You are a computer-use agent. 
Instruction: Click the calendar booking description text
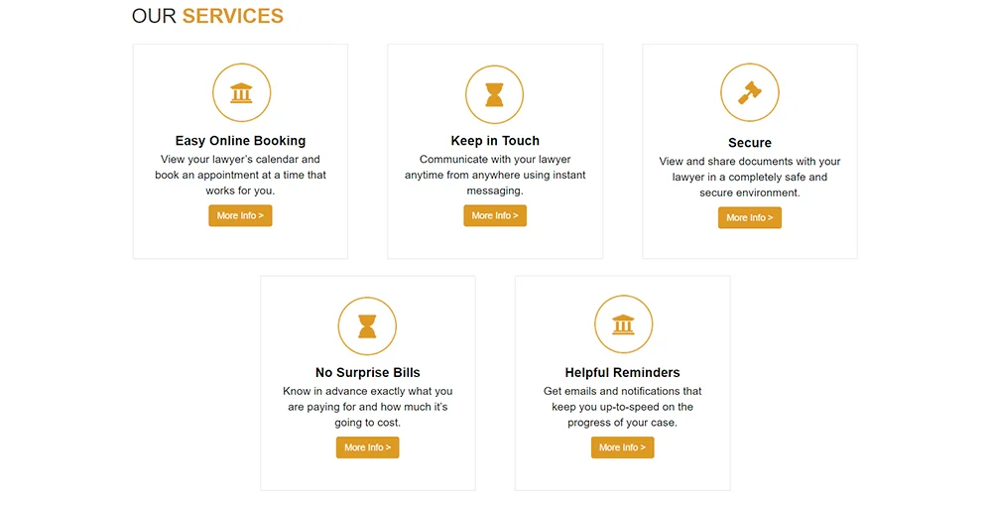(x=240, y=175)
